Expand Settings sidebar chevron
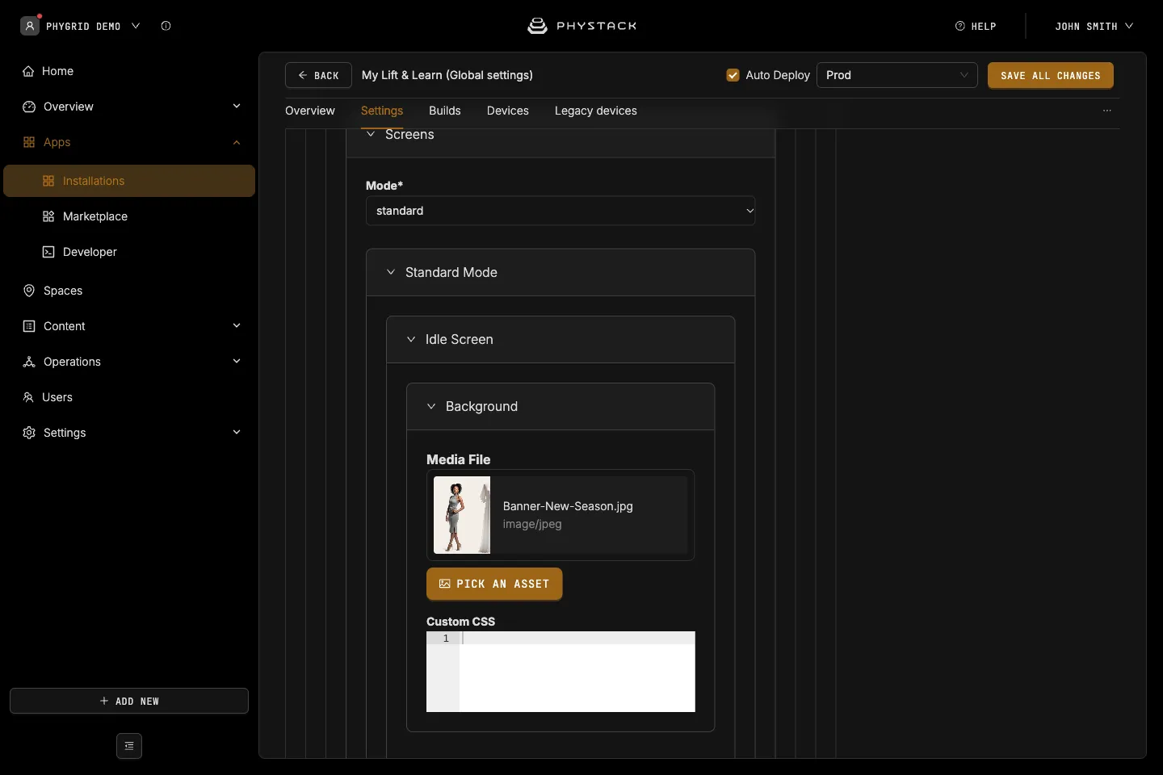This screenshot has width=1163, height=775. pos(237,433)
